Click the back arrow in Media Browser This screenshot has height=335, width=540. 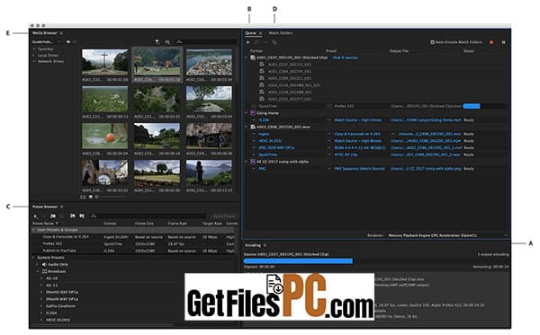[68, 41]
